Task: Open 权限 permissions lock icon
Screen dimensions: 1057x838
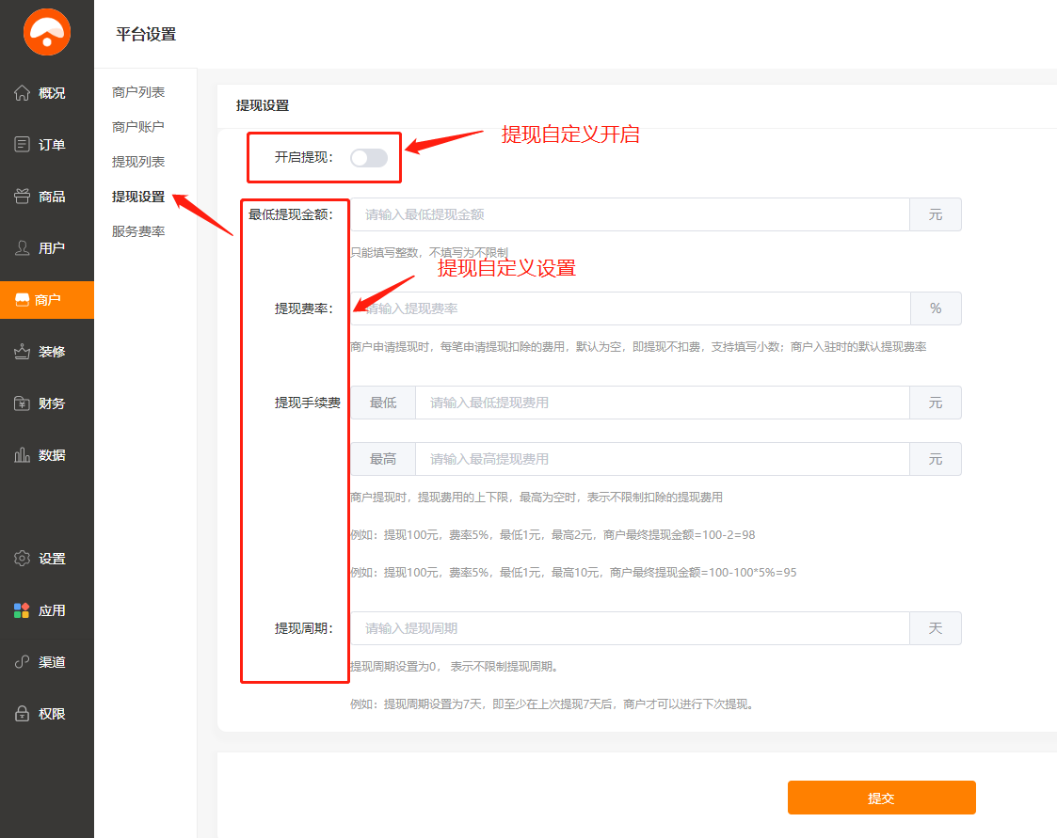Action: [23, 714]
